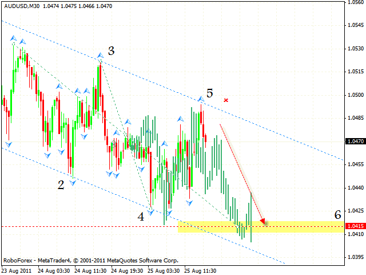Select the wave label 5
Viewport: 366px width, 275px height.
coord(210,93)
